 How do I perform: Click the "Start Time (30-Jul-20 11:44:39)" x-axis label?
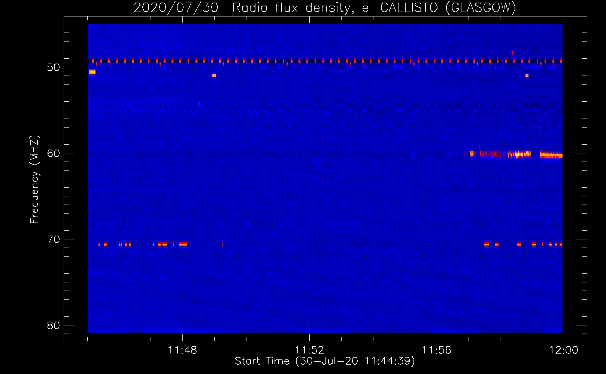(325, 361)
